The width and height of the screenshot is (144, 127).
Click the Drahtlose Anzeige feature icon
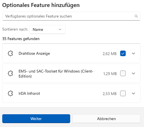(10, 54)
